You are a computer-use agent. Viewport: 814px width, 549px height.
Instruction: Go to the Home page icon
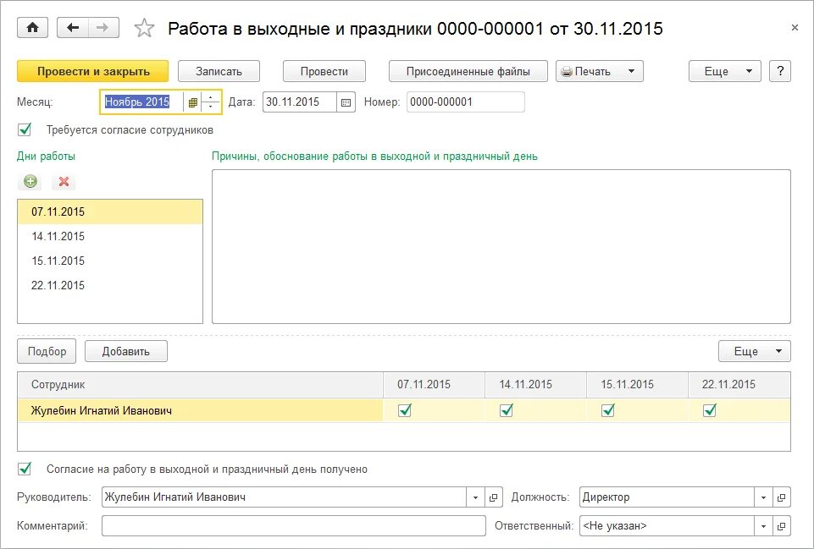click(33, 28)
